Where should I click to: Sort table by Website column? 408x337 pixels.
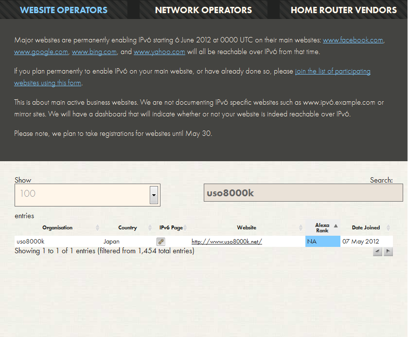247,227
